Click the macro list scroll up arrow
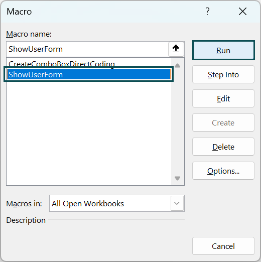The height and width of the screenshot is (262, 261). click(177, 66)
